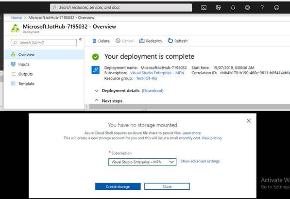Click the Microsoft.IotHub-7195032 - Overview breadcrumb text
Viewport: 290px width, 199px height.
(61, 17)
